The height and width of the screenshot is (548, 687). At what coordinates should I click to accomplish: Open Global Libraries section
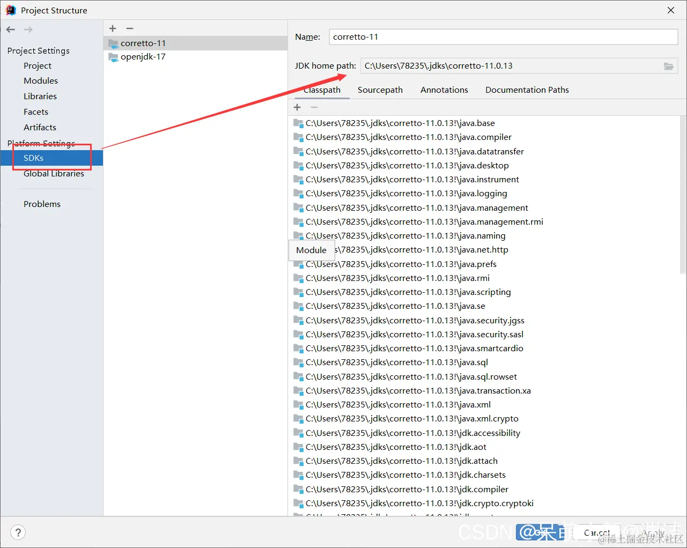[54, 174]
